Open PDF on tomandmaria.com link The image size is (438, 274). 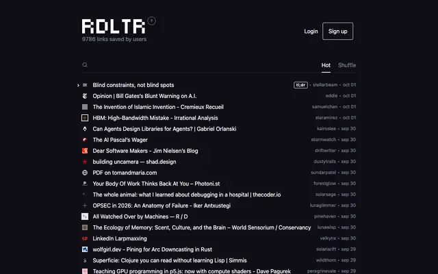click(x=125, y=173)
